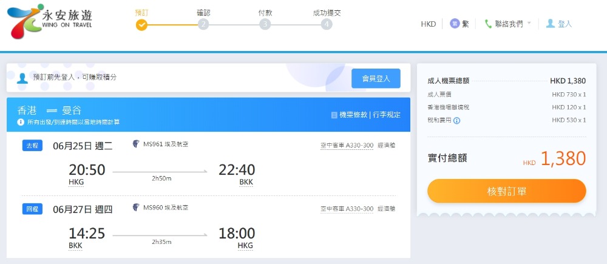Select step 4 成功提交 in progress bar
607x264 pixels.
coord(327,24)
